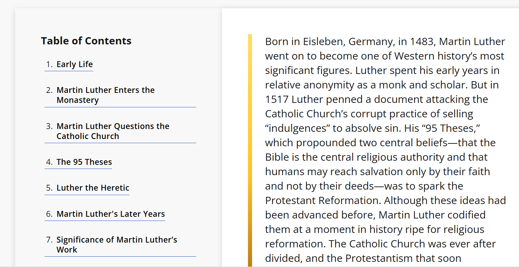Click list number 7 in the contents
The image size is (519, 267).
(x=49, y=240)
